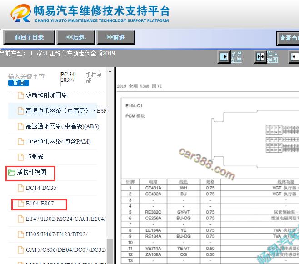Click 折叠全部 to collapse all
The height and width of the screenshot is (264, 299).
pyautogui.click(x=94, y=77)
